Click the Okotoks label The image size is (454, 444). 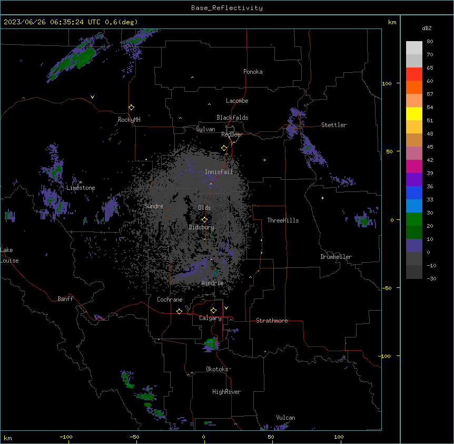tap(217, 369)
